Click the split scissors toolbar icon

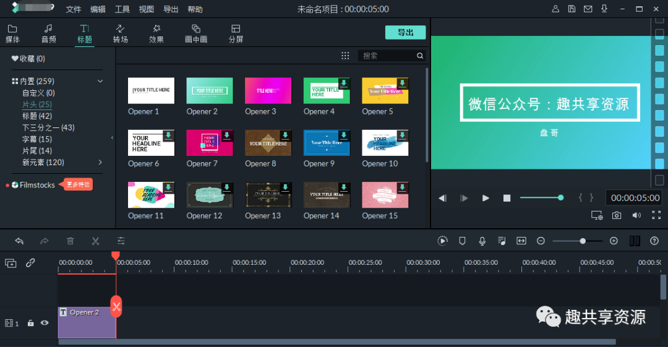[x=95, y=241]
